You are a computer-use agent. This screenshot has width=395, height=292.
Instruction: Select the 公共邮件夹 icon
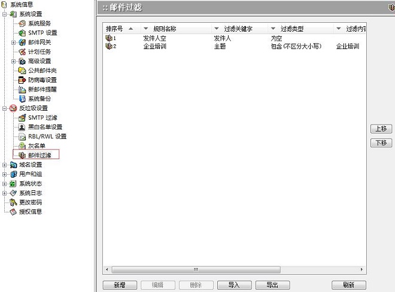(x=22, y=71)
